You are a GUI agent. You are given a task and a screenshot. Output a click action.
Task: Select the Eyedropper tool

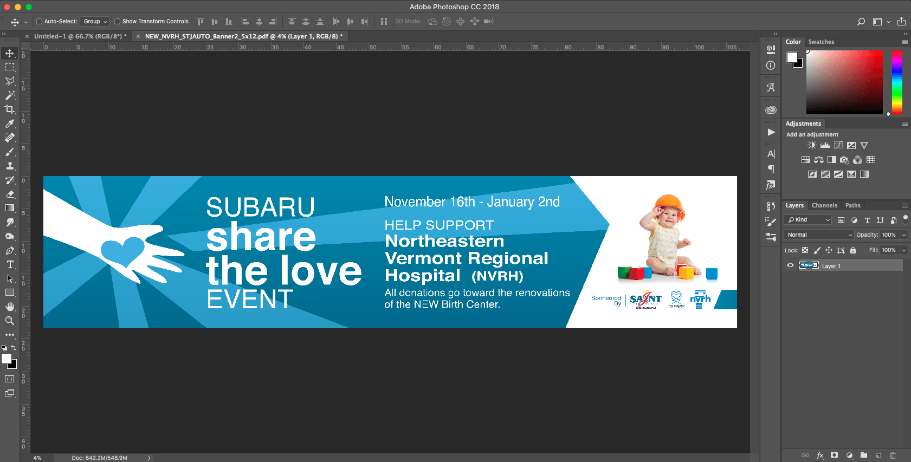pyautogui.click(x=10, y=123)
